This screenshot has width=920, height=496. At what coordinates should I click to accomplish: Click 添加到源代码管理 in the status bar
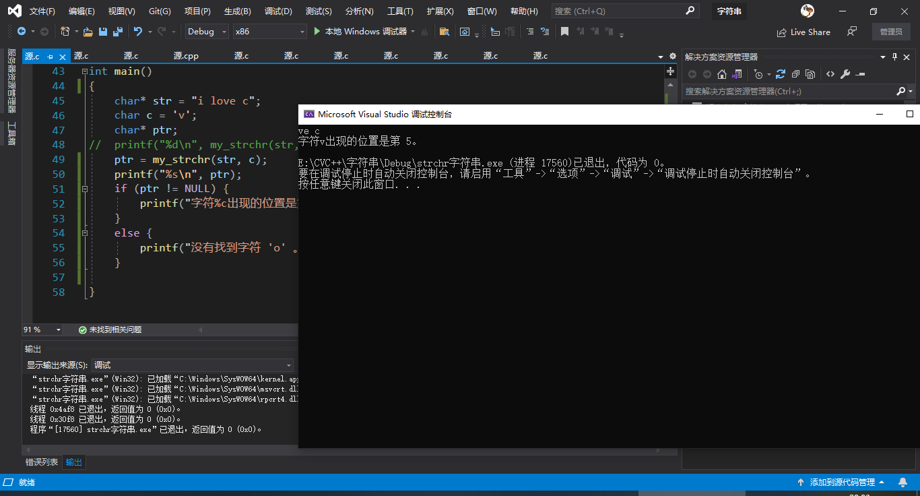pyautogui.click(x=842, y=483)
